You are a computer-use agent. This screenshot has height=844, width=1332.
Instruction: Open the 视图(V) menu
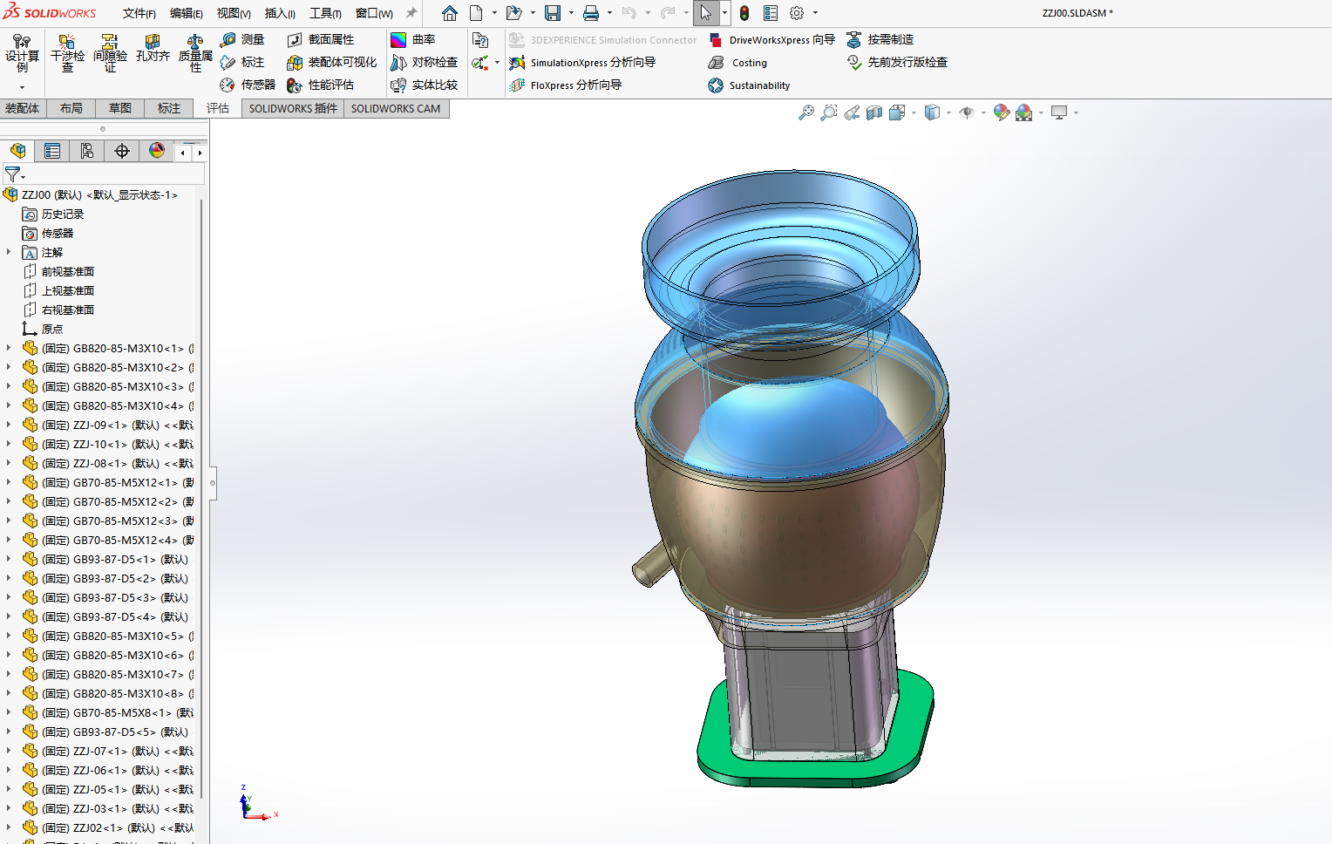[x=234, y=13]
